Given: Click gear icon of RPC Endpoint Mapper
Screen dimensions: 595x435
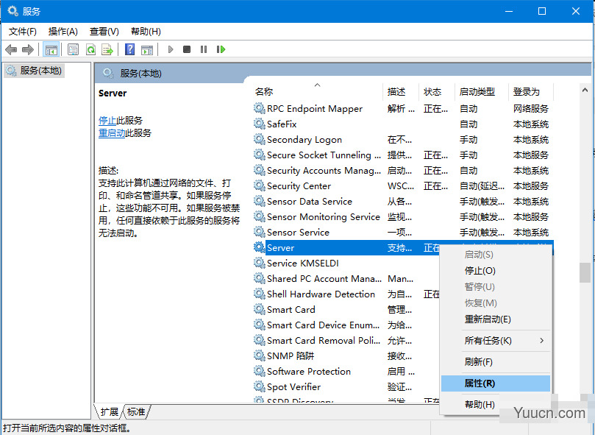Looking at the screenshot, I should 259,109.
